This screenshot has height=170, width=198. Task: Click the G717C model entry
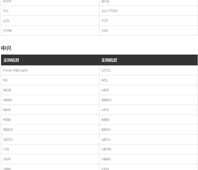(106, 70)
